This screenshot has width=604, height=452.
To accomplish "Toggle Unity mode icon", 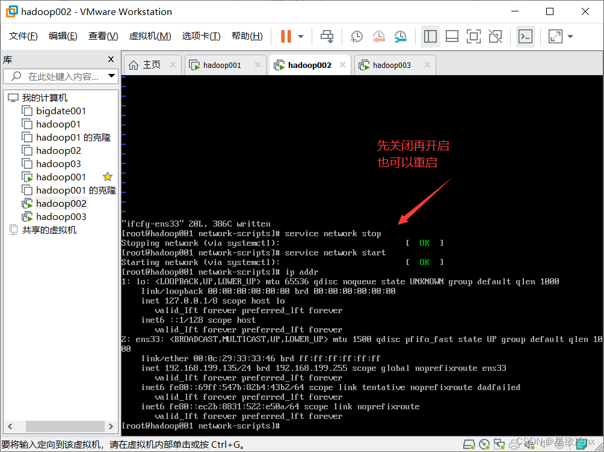I will 495,37.
